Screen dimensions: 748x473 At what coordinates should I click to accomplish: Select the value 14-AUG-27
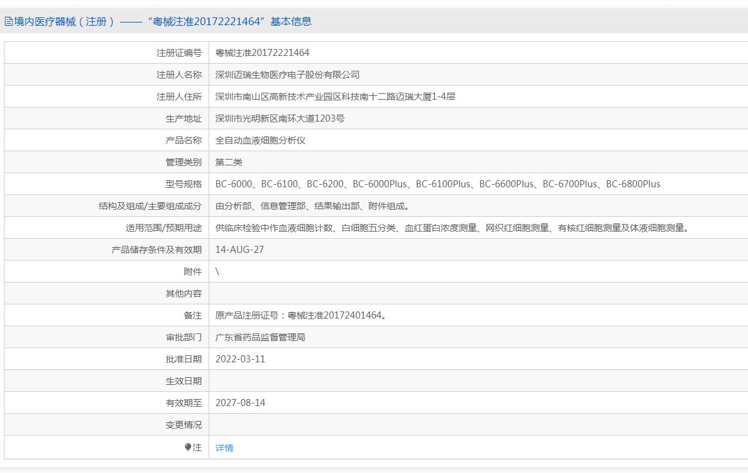[239, 250]
